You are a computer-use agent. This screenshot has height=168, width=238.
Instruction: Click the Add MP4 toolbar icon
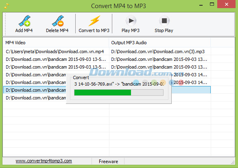pyautogui.click(x=24, y=21)
